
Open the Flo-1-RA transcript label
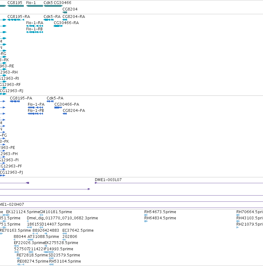(x=35, y=23)
